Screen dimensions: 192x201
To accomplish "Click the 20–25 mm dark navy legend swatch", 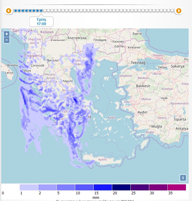I will (121, 187).
